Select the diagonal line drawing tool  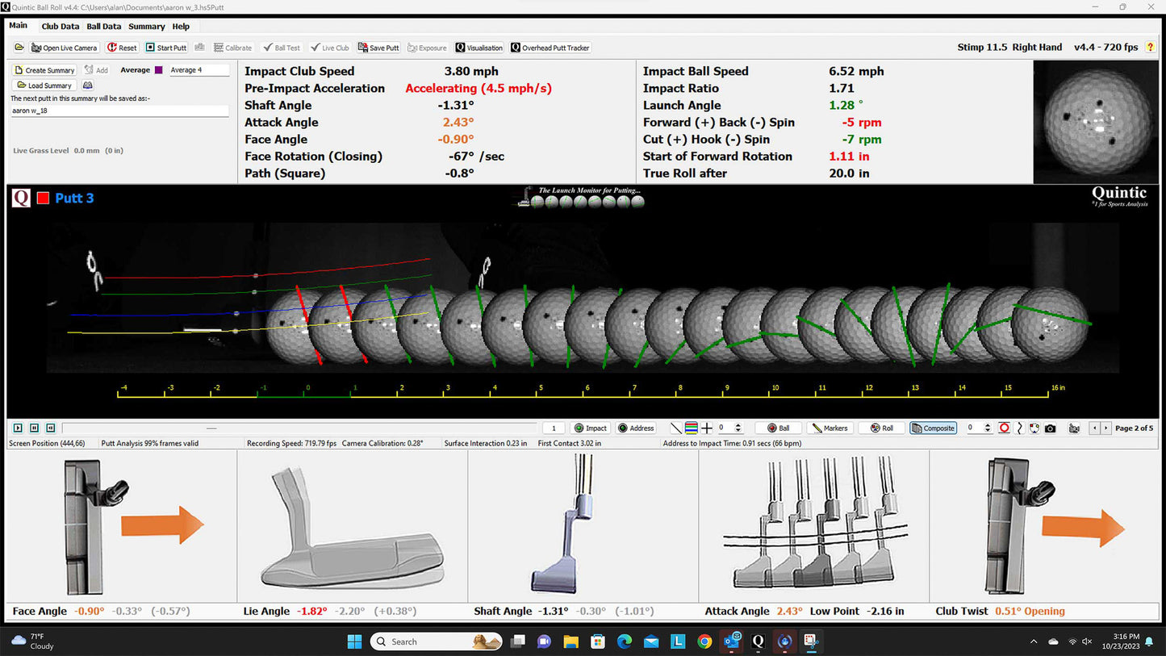coord(676,428)
